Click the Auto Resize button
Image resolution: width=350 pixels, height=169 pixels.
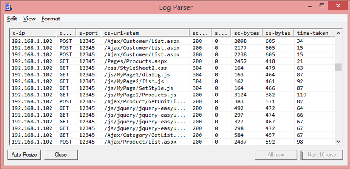24,155
